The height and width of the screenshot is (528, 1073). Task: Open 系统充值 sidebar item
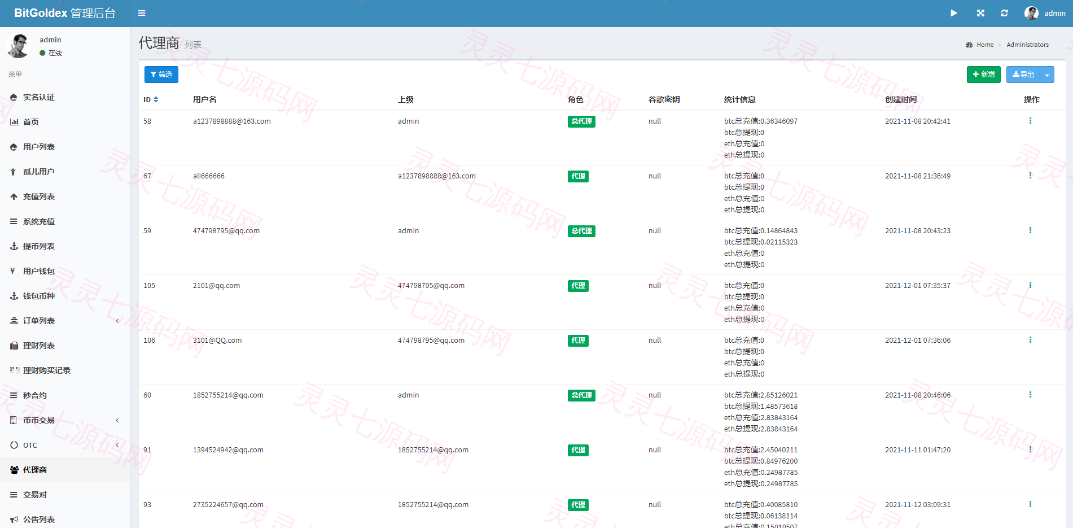(65, 221)
